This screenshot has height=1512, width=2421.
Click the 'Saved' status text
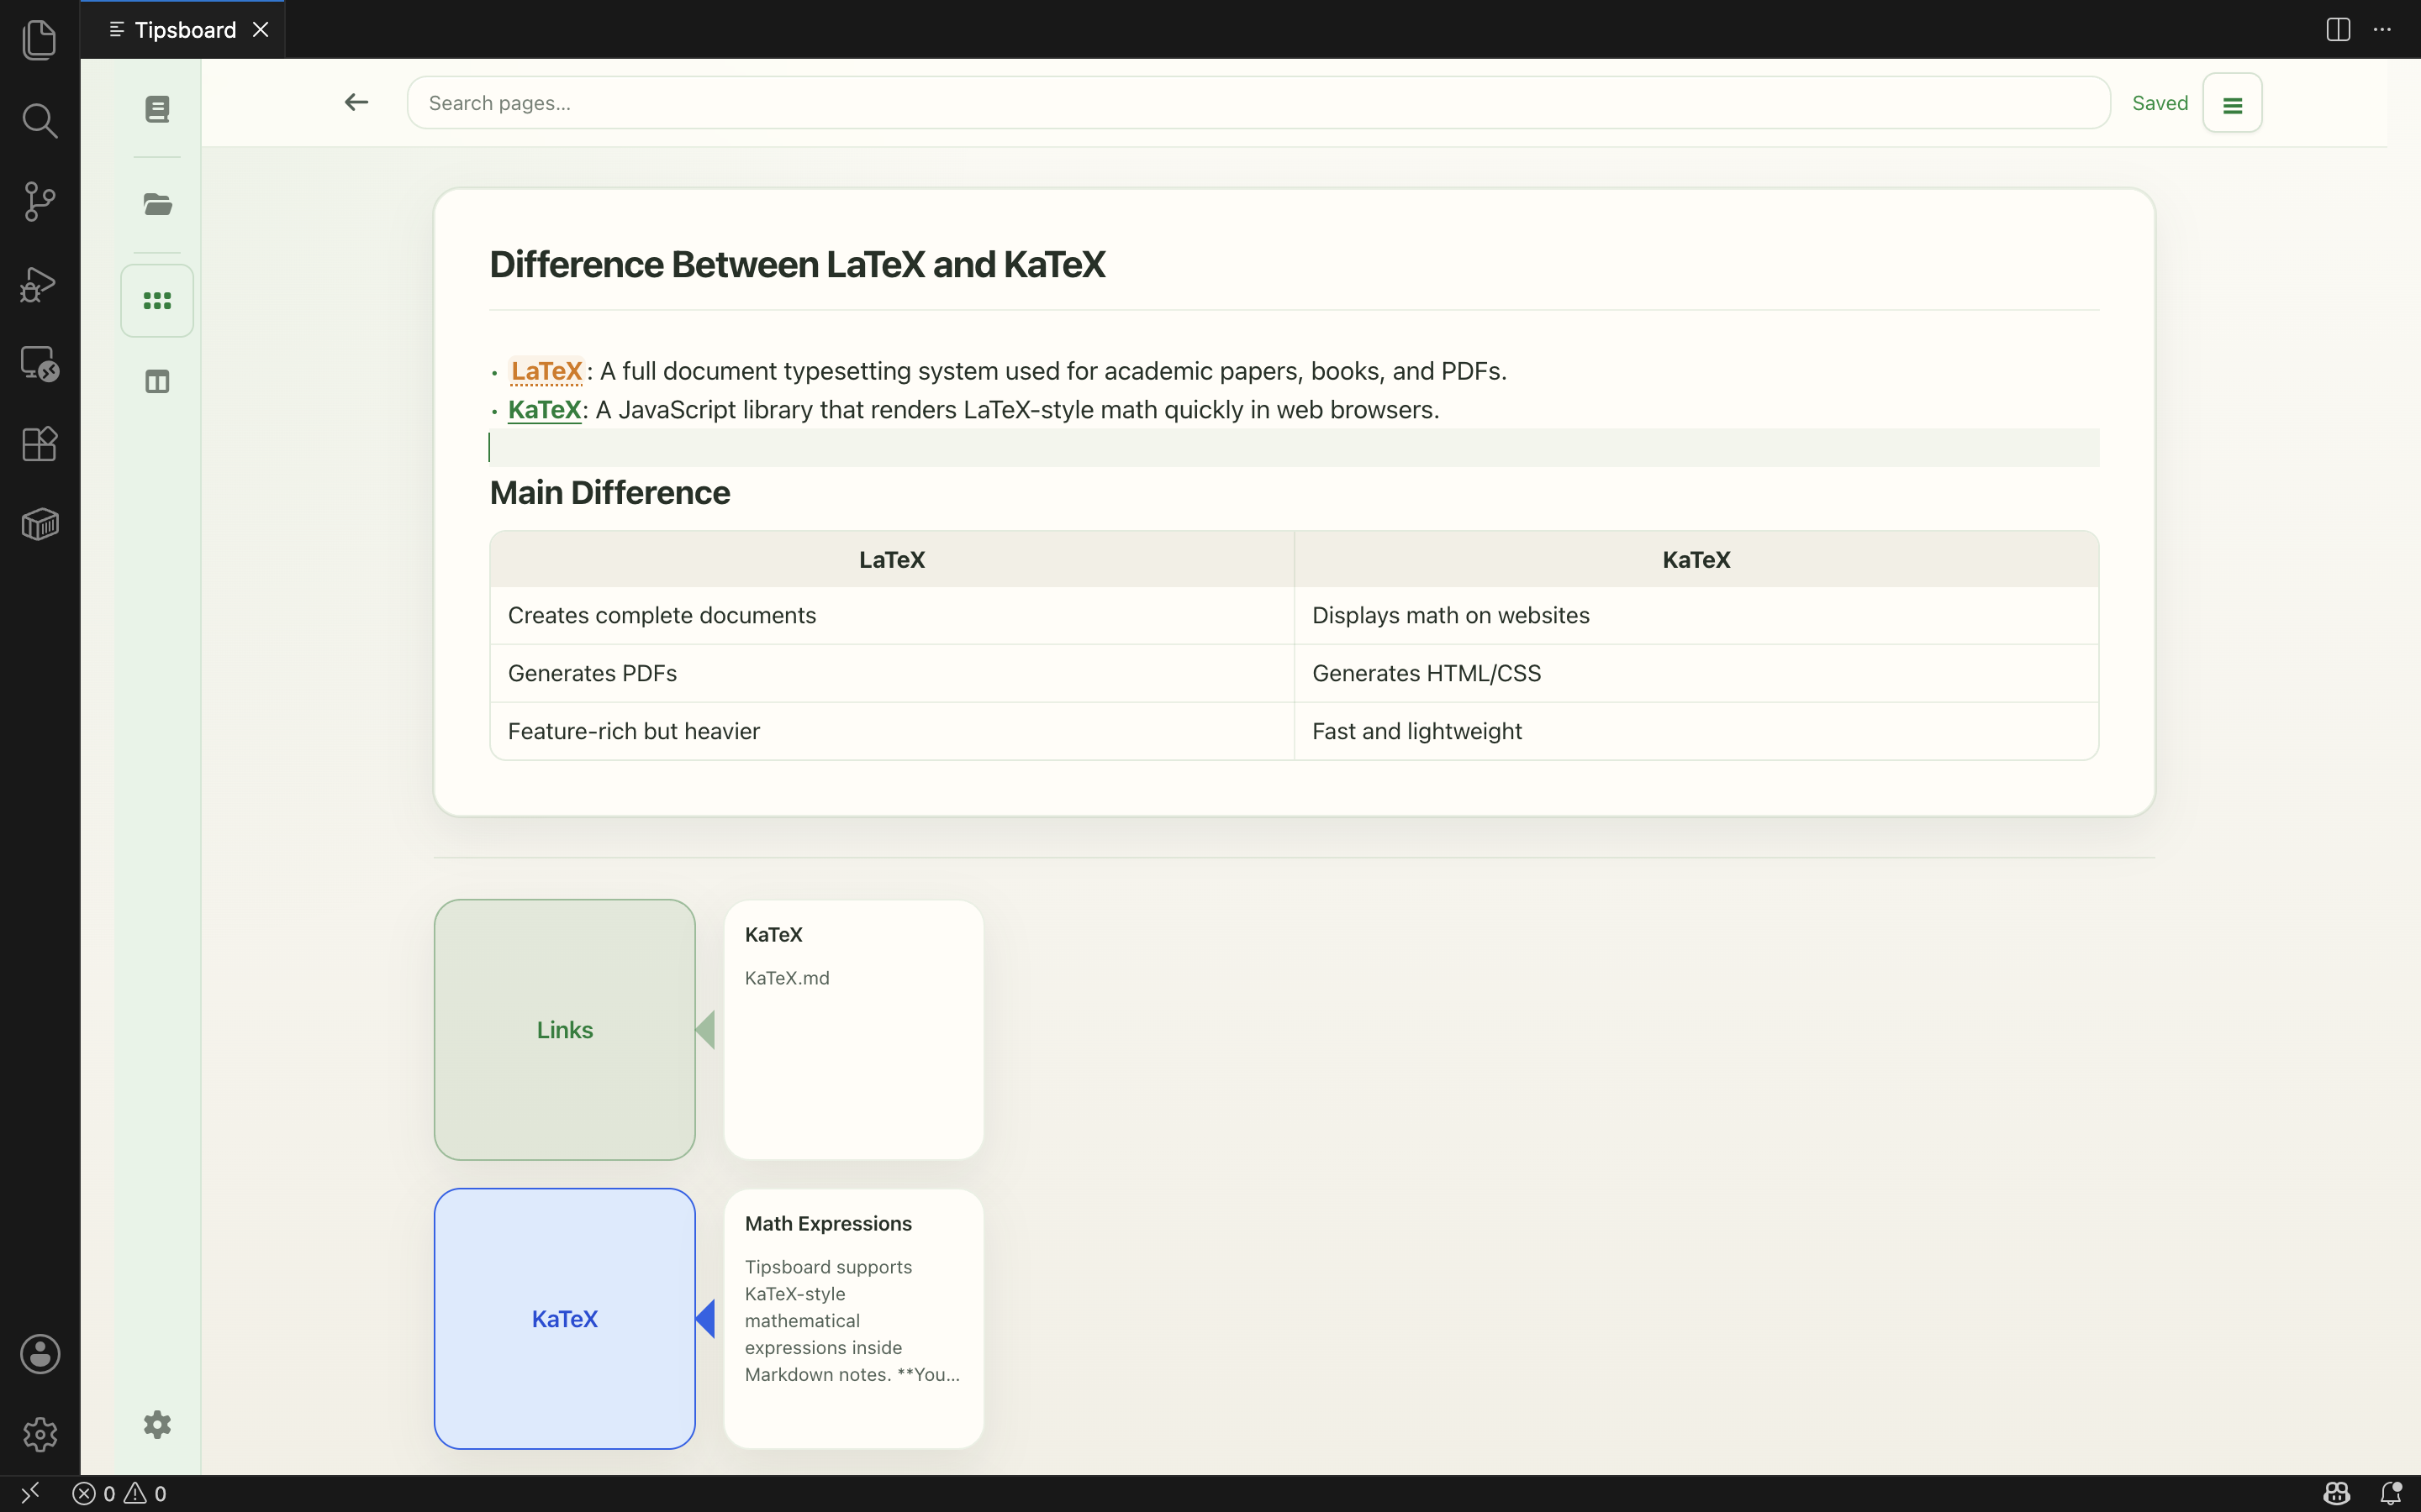(2160, 103)
